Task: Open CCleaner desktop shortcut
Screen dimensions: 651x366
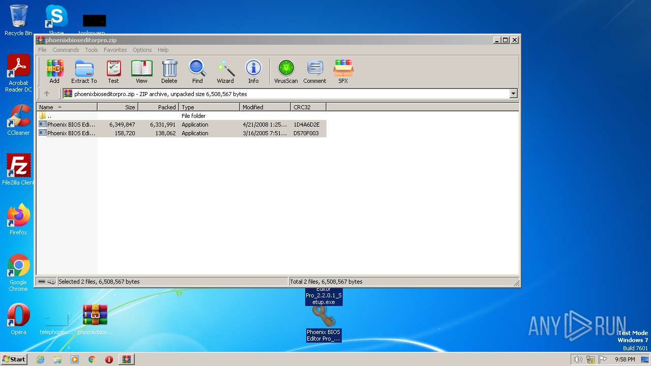Action: tap(18, 120)
